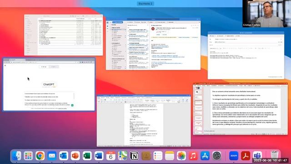
Task: Open the App Store dock icon
Action: (x=205, y=156)
